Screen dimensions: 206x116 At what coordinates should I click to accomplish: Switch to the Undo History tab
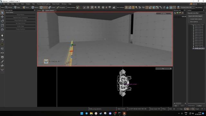192,106
